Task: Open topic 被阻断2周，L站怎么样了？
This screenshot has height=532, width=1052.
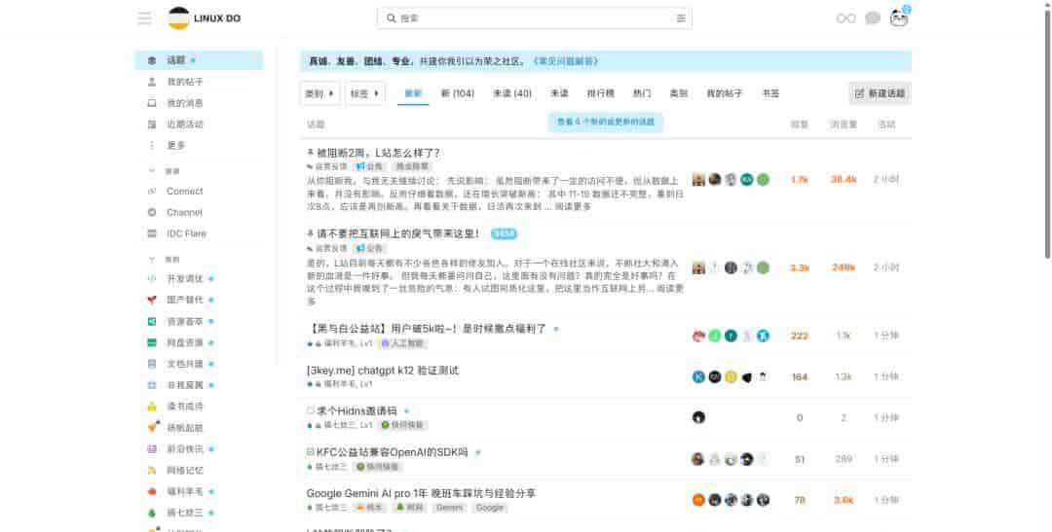Action: (x=378, y=153)
